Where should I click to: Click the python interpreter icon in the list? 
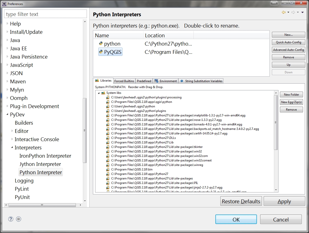pos(101,44)
